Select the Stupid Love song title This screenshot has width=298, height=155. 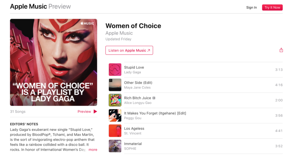(x=134, y=67)
